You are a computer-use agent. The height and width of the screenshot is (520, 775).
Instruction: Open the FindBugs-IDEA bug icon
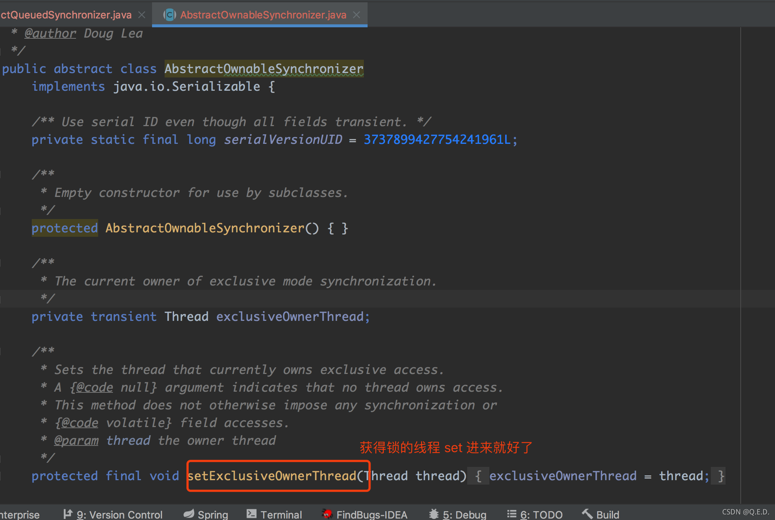point(327,513)
